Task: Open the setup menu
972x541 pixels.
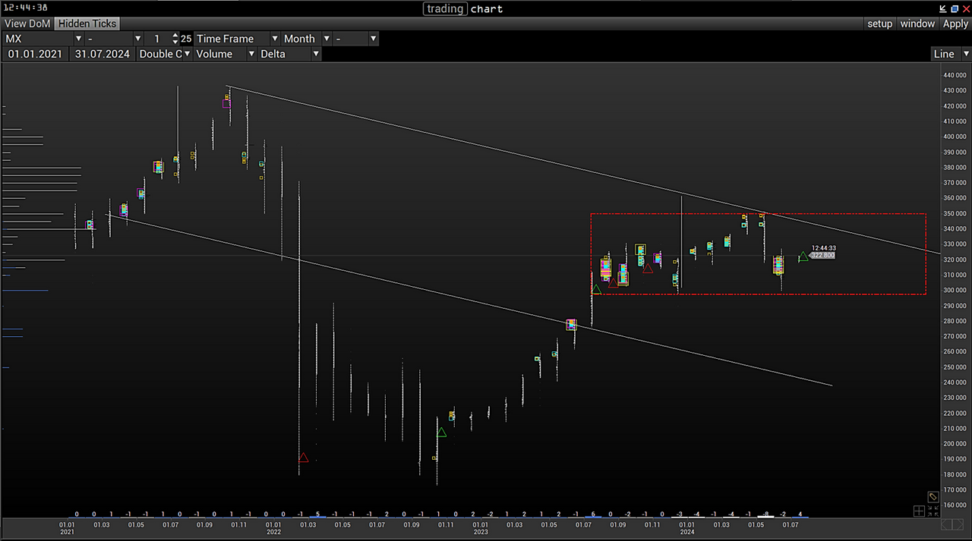Action: click(879, 24)
